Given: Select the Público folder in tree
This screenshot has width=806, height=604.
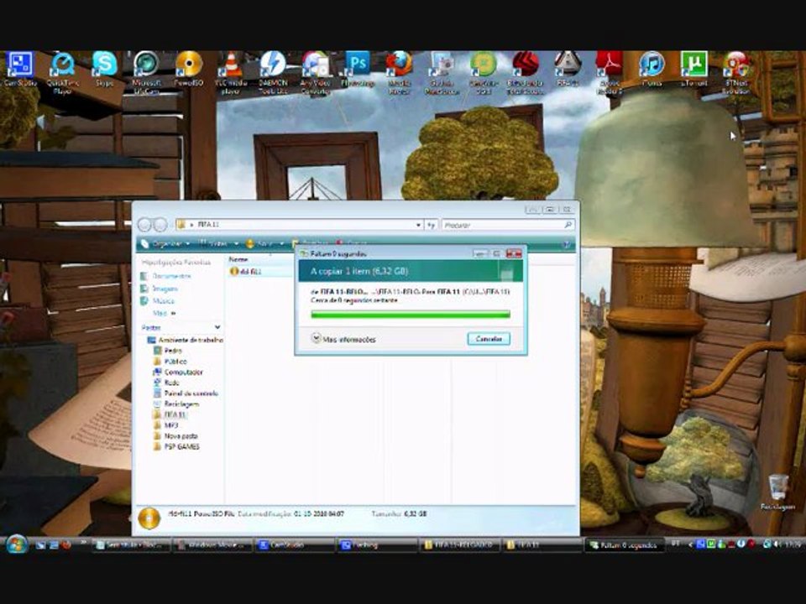Looking at the screenshot, I should click(x=170, y=362).
